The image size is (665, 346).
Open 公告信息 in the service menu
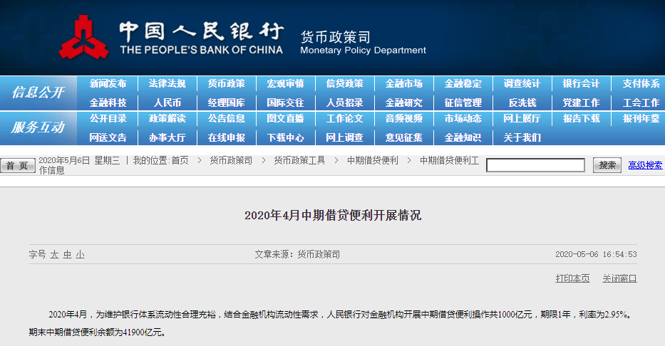coord(227,119)
